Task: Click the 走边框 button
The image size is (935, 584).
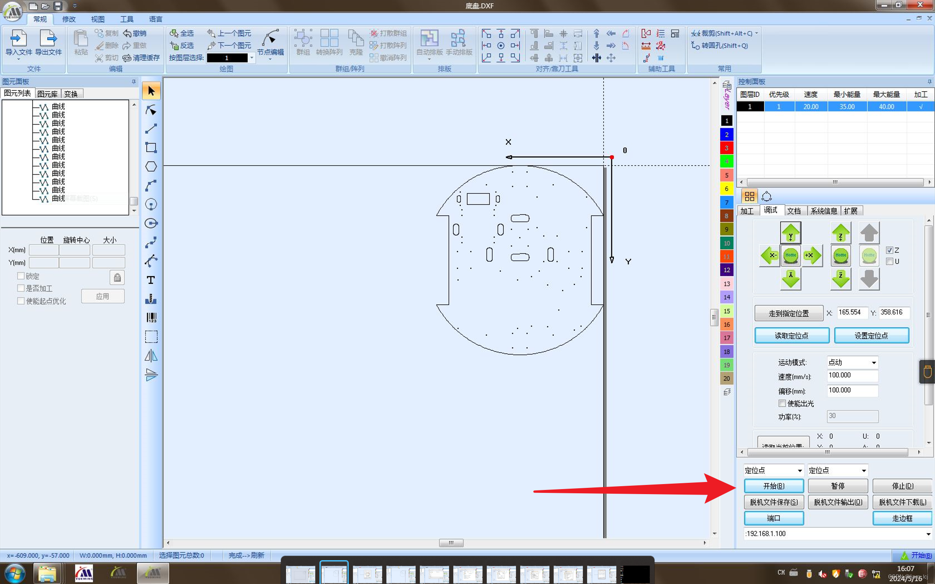Action: click(x=902, y=518)
